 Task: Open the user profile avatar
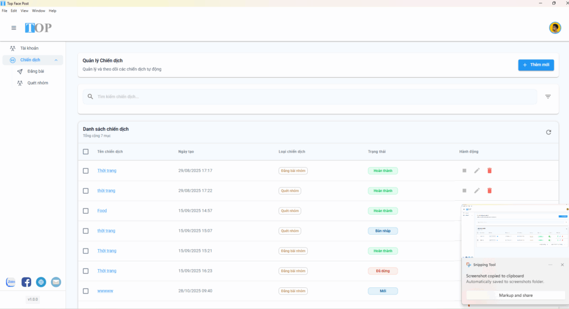[555, 28]
